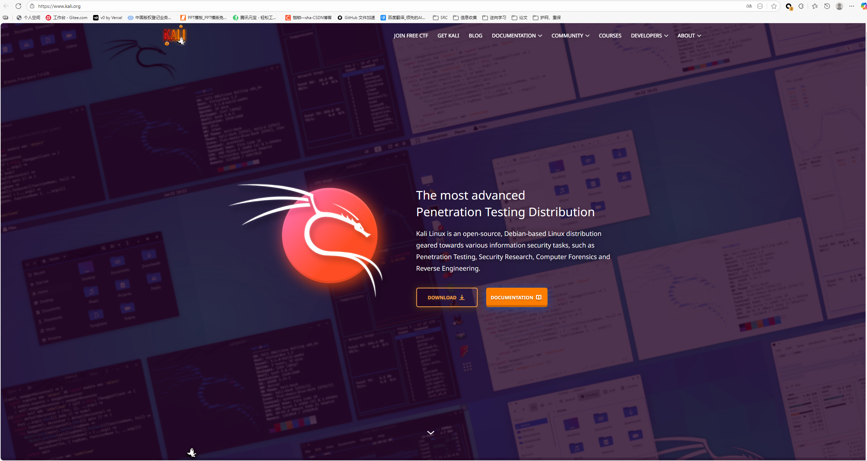Open browser Settings and more menu

pyautogui.click(x=852, y=6)
